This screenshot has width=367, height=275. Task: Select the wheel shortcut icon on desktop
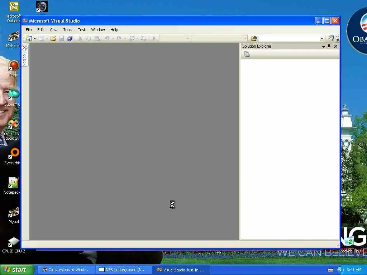(42, 6)
